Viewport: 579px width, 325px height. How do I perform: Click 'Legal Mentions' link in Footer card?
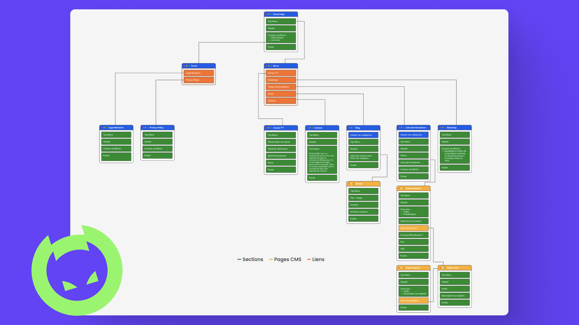[x=198, y=73]
